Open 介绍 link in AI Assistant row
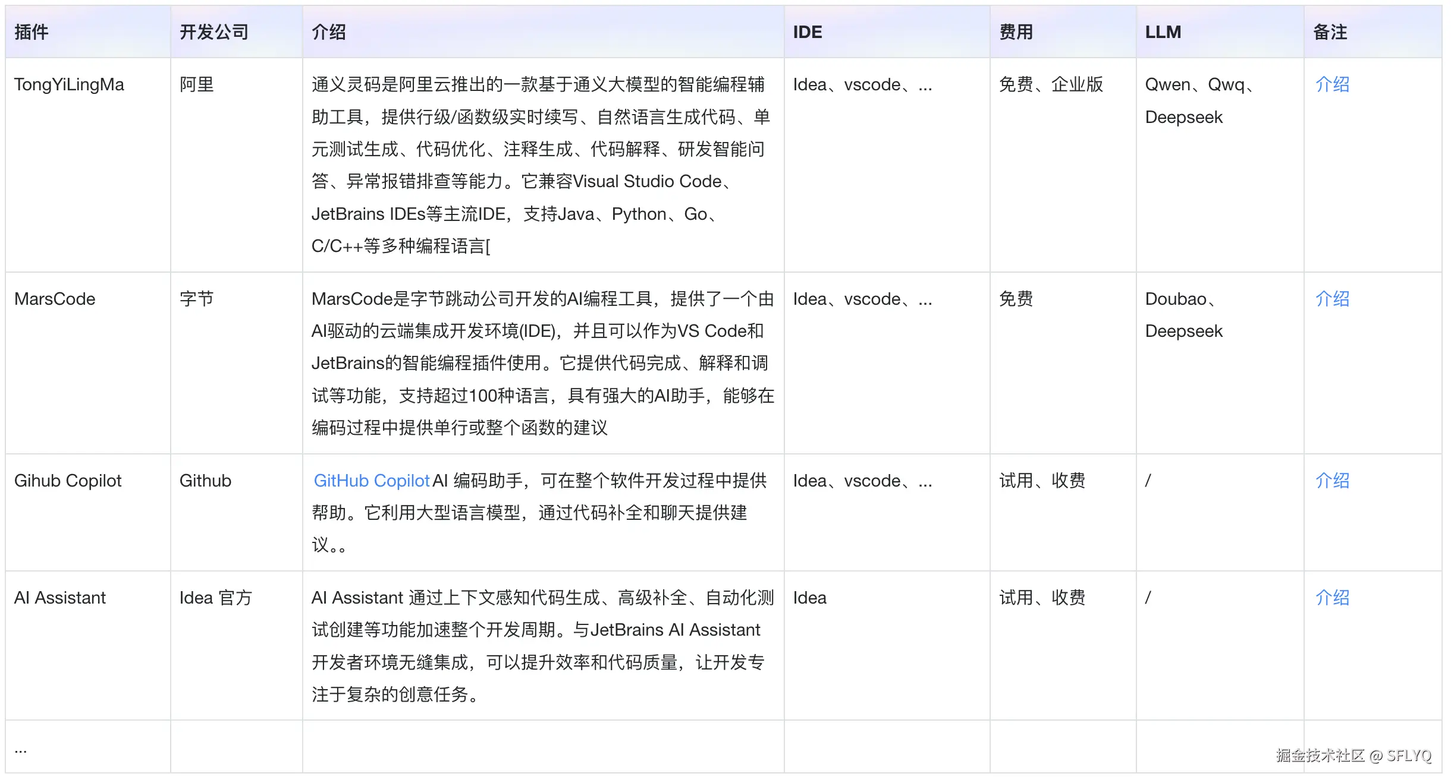 click(x=1331, y=598)
